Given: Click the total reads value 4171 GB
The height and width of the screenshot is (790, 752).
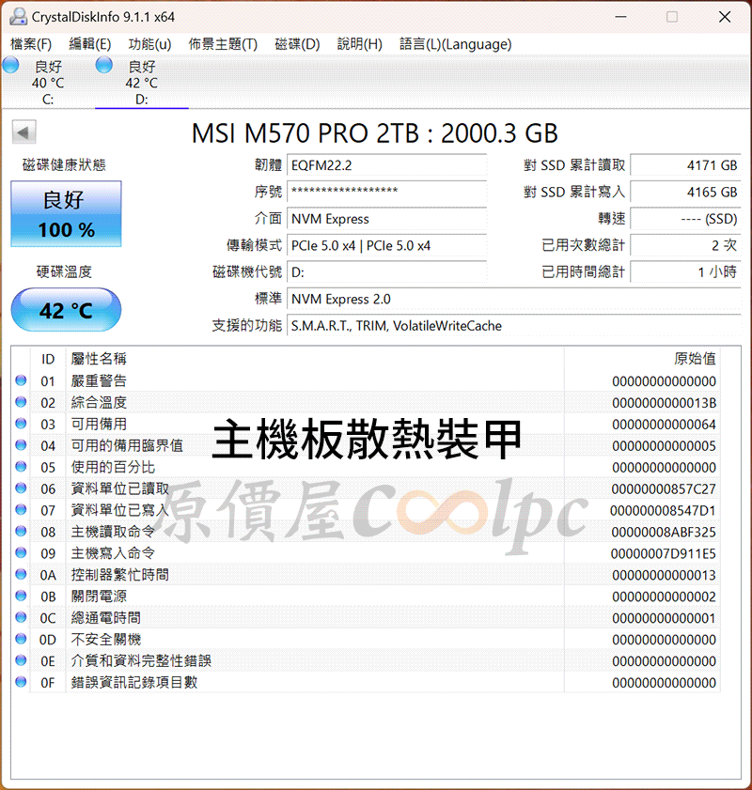Looking at the screenshot, I should click(x=685, y=165).
